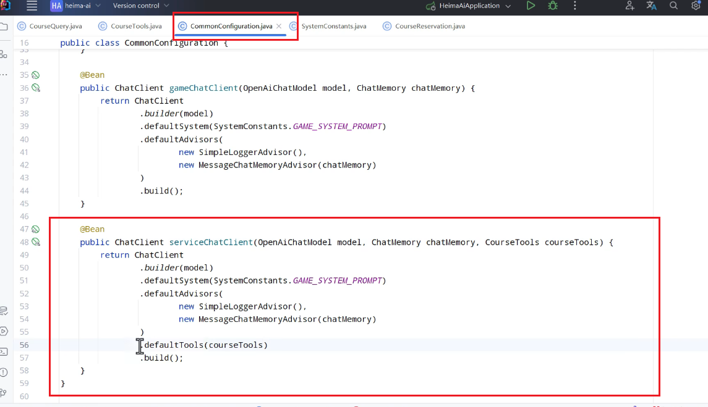Open the Services tool window icon
The width and height of the screenshot is (708, 407).
point(4,332)
